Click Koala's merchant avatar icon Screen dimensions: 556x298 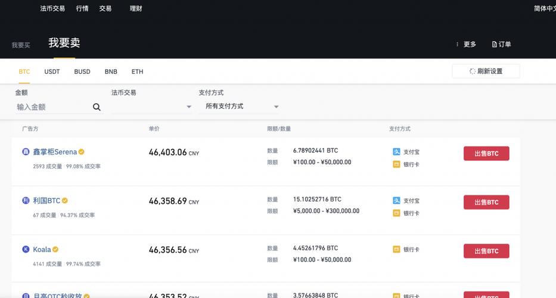(26, 250)
